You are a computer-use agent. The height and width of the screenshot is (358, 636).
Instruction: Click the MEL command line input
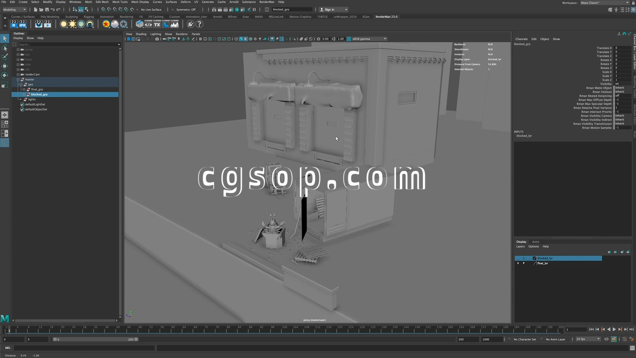coord(84,348)
